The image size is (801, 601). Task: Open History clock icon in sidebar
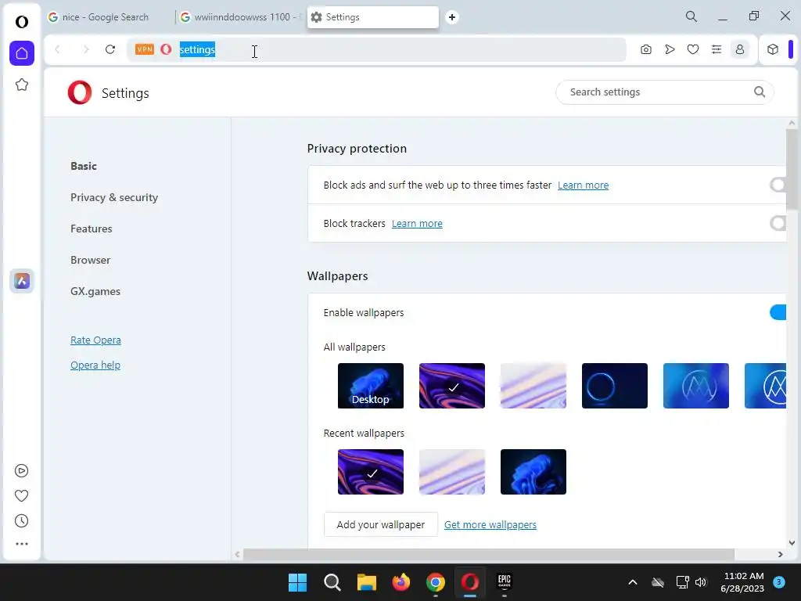pos(21,520)
